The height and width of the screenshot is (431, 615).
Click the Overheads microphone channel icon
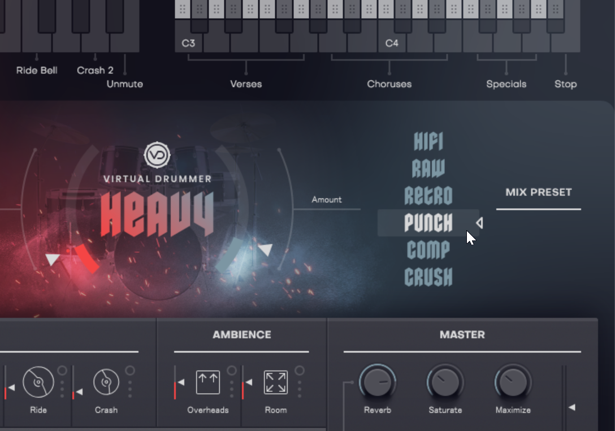[208, 382]
